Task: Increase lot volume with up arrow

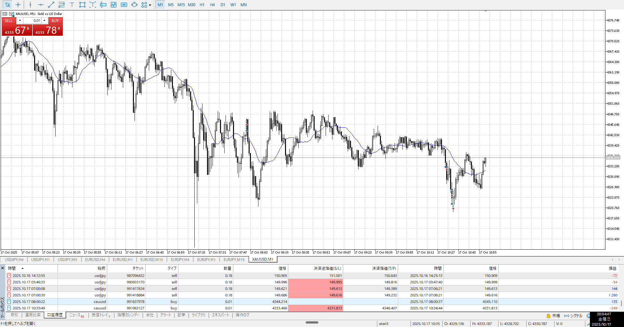Action: (x=45, y=20)
